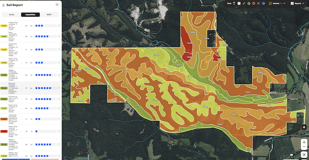Open the WAPI tab
309x160 pixels.
[49, 15]
